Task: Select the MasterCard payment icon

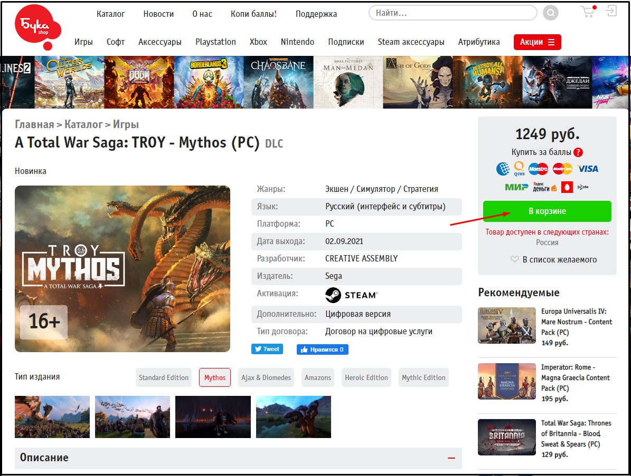Action: pos(562,169)
